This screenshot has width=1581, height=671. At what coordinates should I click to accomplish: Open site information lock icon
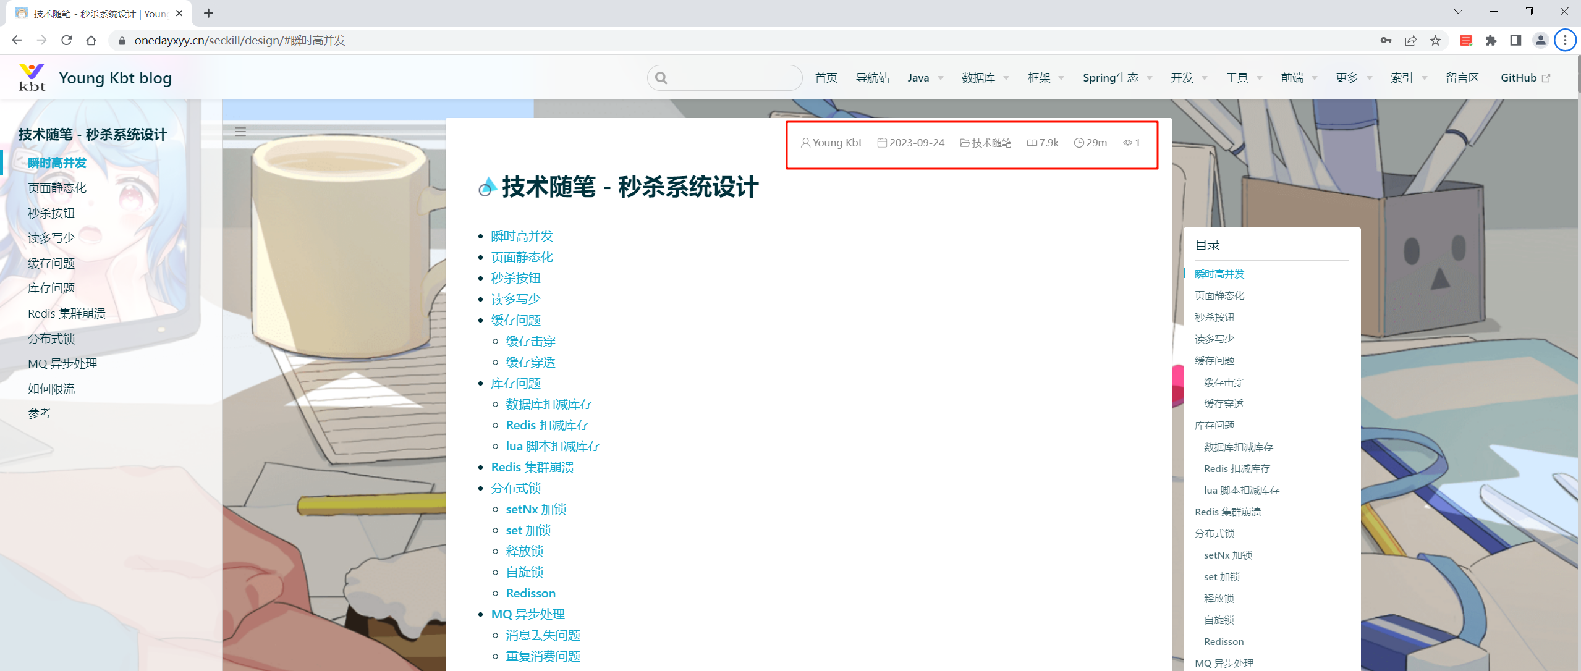coord(122,41)
